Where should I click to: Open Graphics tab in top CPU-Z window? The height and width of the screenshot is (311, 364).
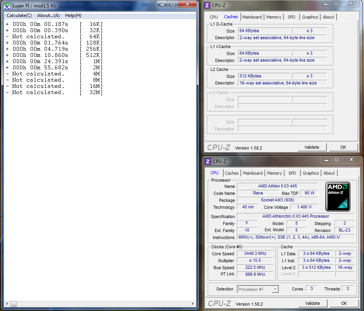(310, 17)
